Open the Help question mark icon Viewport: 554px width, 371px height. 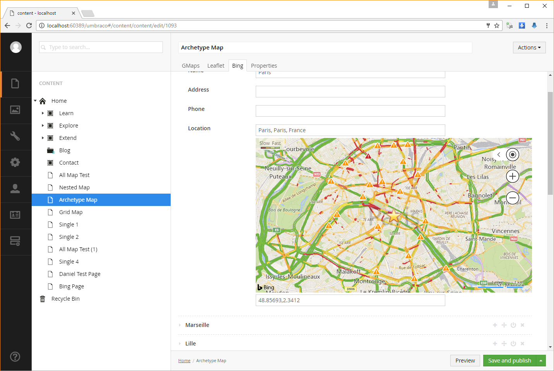tap(15, 357)
